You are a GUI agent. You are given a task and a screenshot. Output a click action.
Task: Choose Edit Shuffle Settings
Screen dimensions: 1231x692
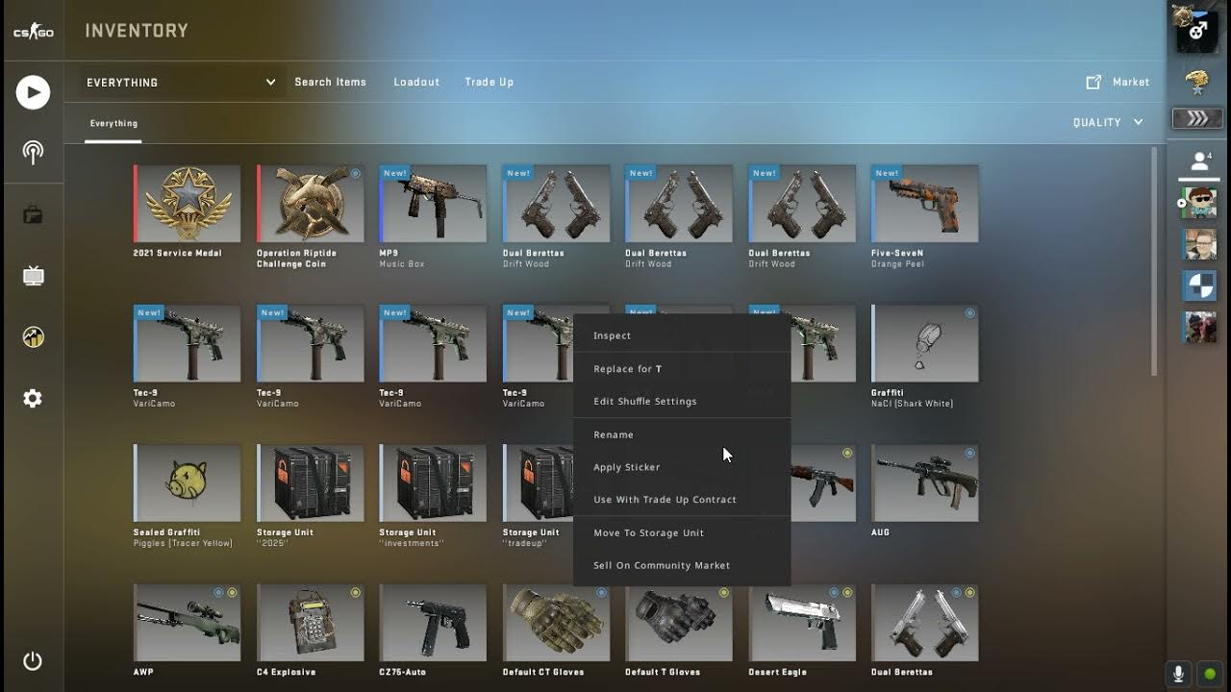682,402
